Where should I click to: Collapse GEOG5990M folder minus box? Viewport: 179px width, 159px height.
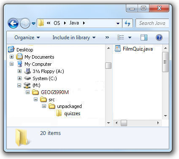point(28,92)
